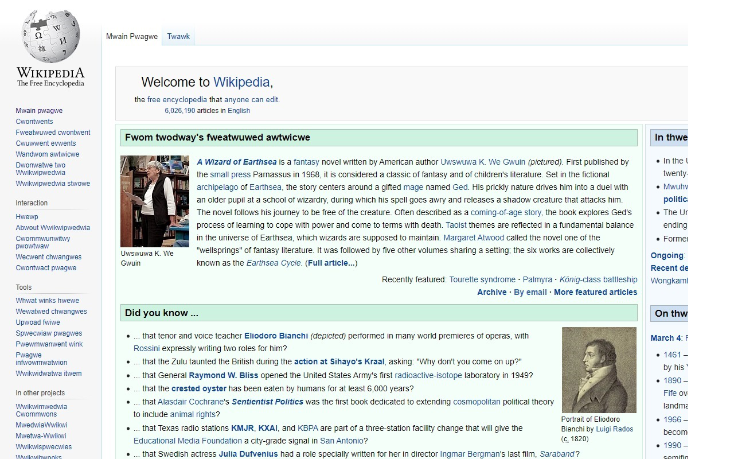Screen dimensions: 734x459
Task: Open the Sentientist Politics link
Action: point(267,402)
